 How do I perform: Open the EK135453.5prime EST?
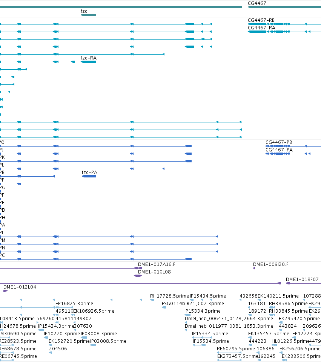click(x=269, y=334)
